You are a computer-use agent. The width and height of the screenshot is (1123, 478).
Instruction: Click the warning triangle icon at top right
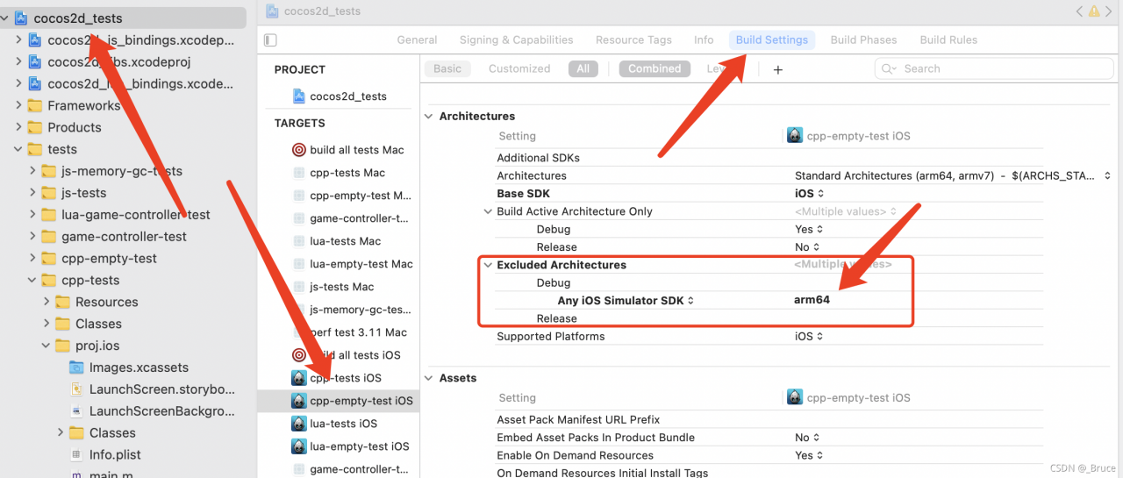point(1094,11)
